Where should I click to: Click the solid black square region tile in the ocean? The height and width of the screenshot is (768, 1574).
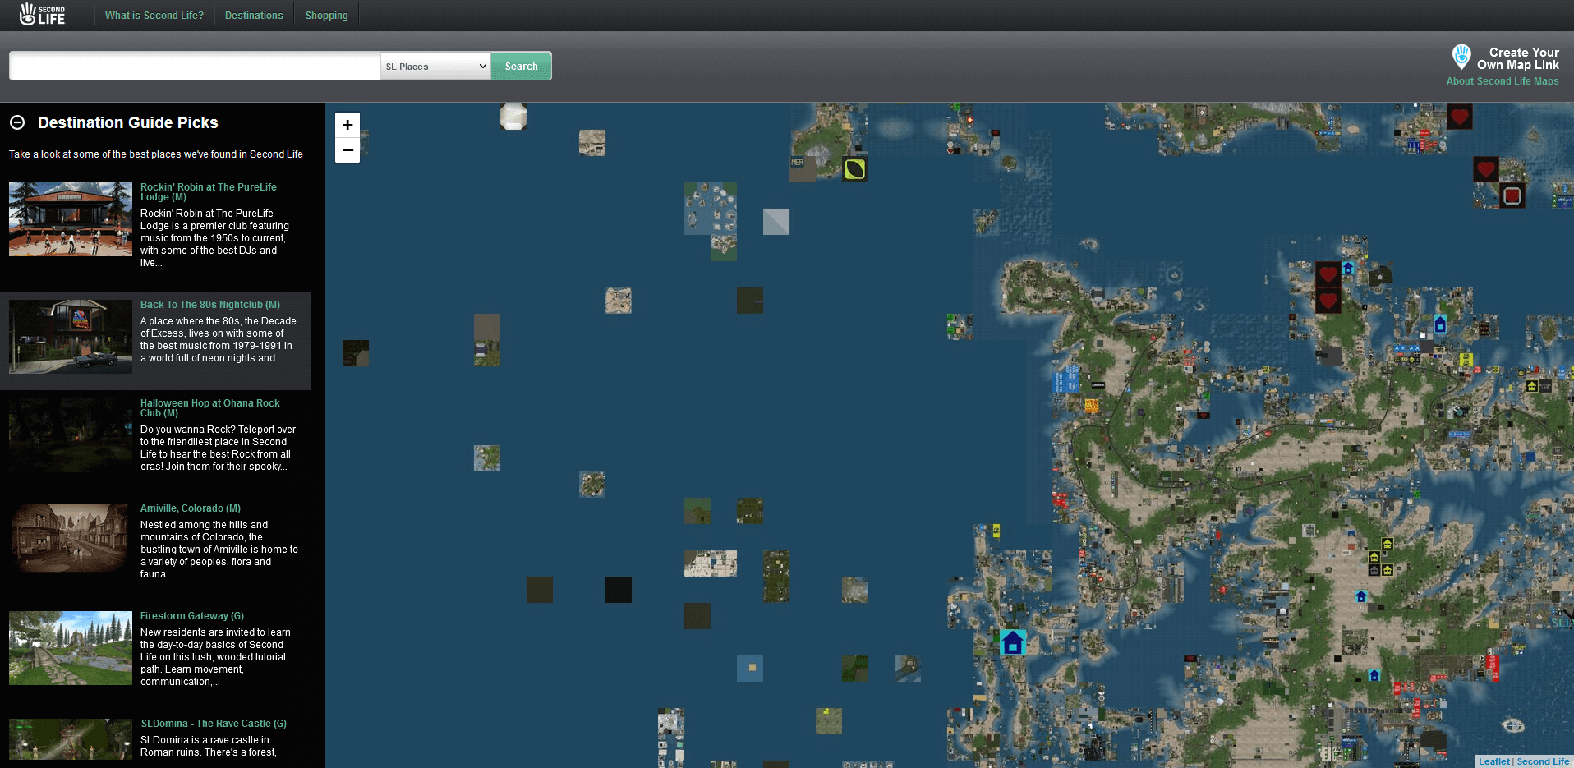tap(619, 590)
